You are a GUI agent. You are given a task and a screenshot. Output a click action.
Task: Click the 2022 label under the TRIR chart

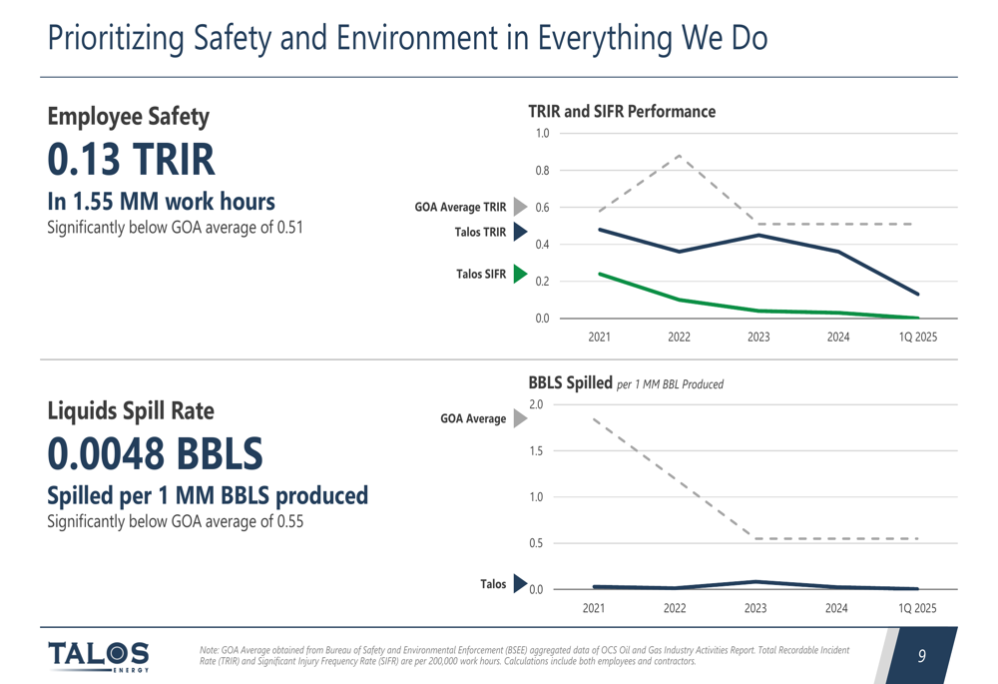pos(679,337)
